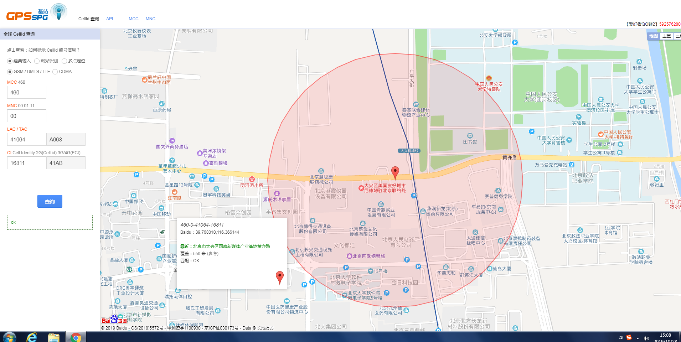Screen dimensions: 681x342
Task: Switch to Chrome on the taskbar
Action: pos(76,337)
